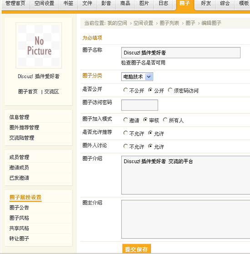Open the 管理首页 tab

coord(15,4)
